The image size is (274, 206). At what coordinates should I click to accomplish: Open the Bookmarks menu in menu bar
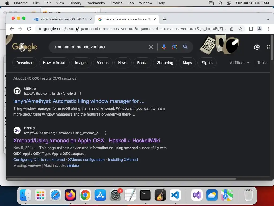[96, 3]
